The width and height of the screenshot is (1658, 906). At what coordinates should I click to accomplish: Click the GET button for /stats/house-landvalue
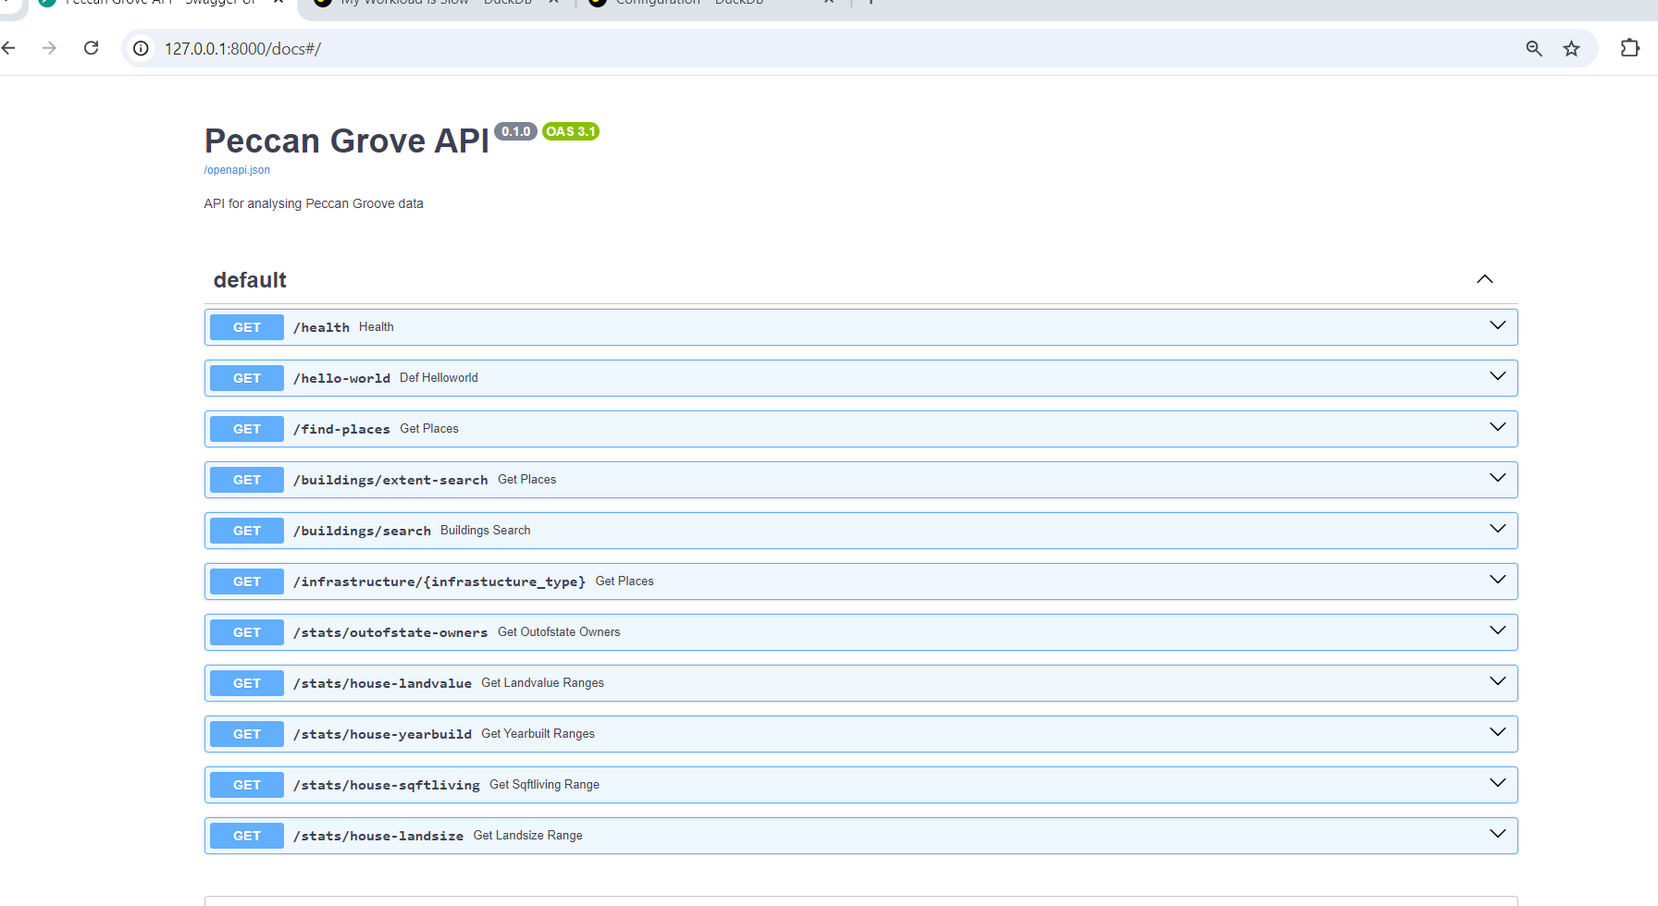tap(247, 683)
